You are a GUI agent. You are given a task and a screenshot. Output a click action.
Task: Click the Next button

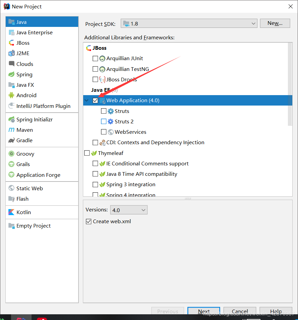[204, 311]
